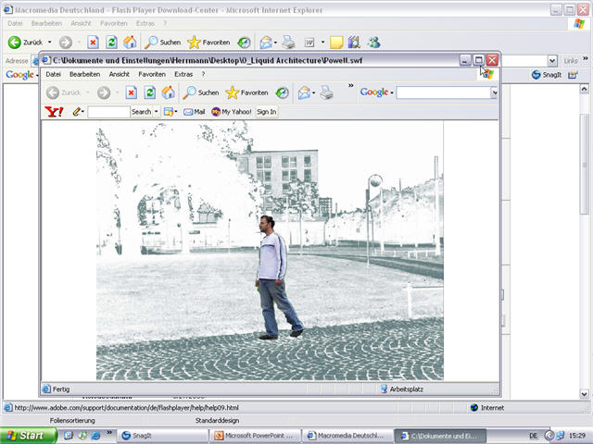
Task: Click the Stop icon in the front browser toolbar
Action: 132,92
